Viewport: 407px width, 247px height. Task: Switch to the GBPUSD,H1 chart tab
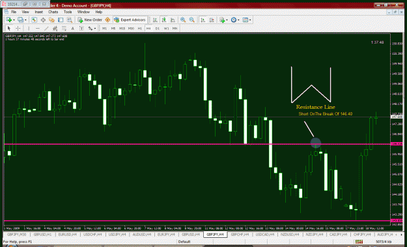point(42,235)
